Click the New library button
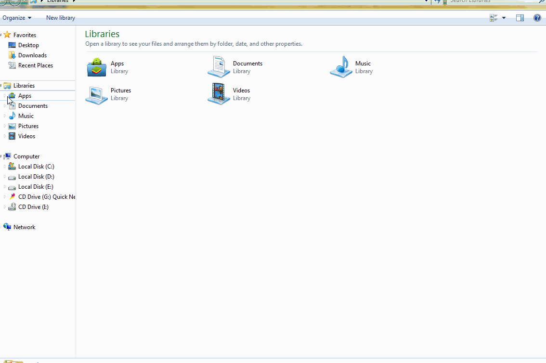 click(61, 18)
